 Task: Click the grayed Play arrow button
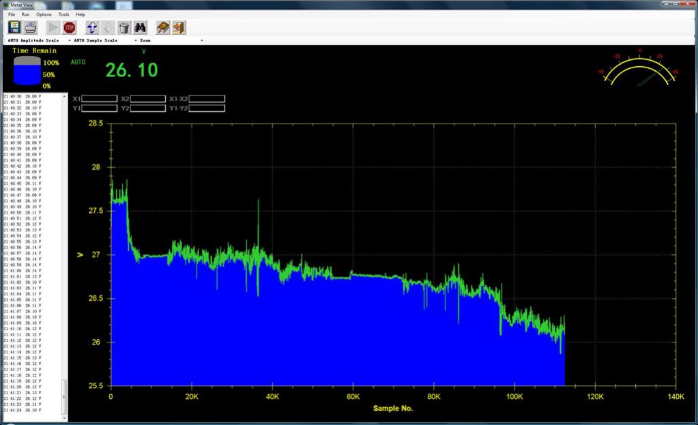[53, 27]
